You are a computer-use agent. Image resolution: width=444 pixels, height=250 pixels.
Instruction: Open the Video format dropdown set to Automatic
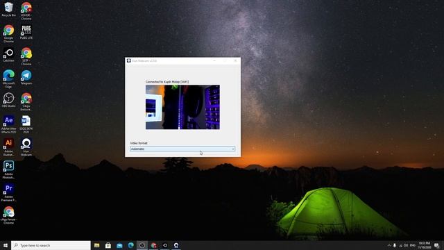182,149
